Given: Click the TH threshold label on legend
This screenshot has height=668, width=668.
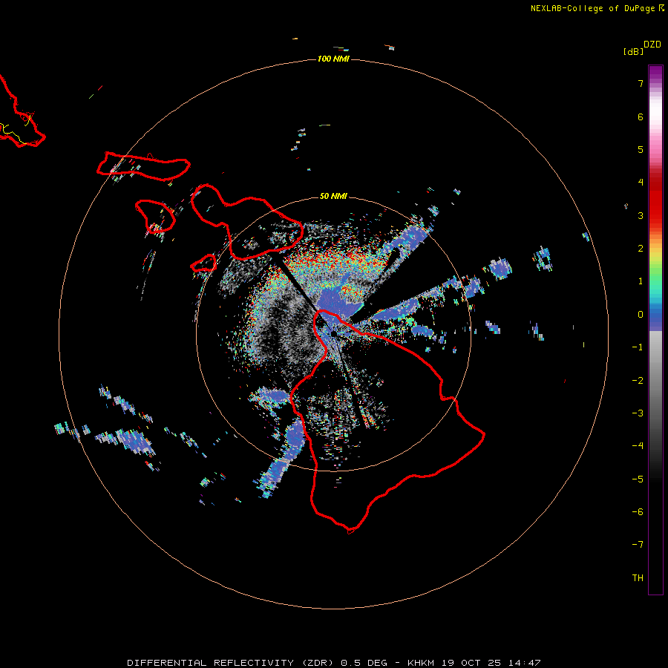Looking at the screenshot, I should [638, 578].
